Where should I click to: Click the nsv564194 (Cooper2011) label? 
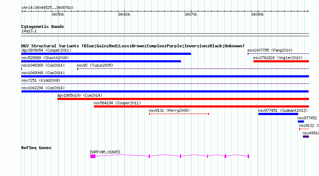[x=117, y=103]
